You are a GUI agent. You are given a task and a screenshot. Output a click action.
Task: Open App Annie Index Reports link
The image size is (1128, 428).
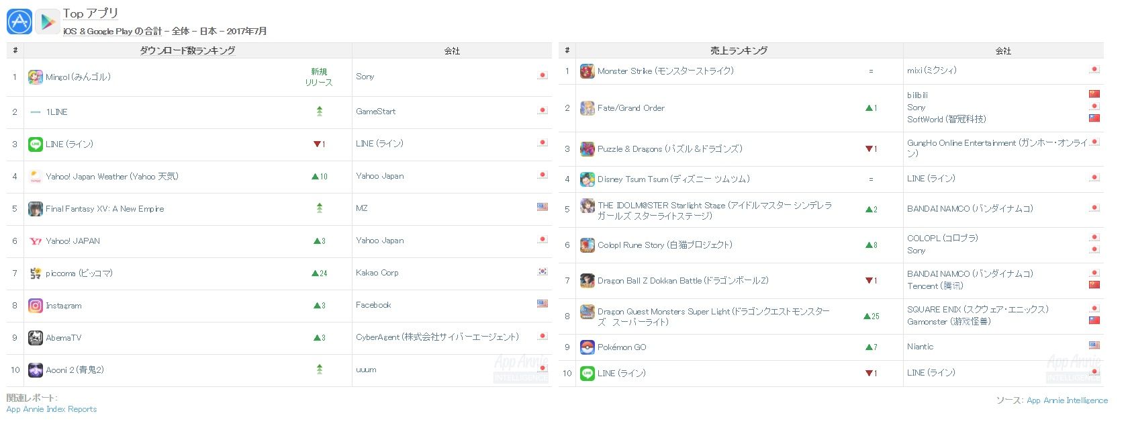click(52, 409)
